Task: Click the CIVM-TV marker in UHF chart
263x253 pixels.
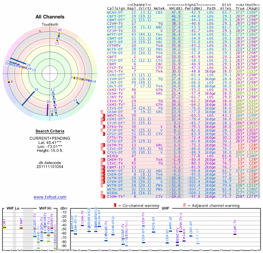Action: click(83, 225)
